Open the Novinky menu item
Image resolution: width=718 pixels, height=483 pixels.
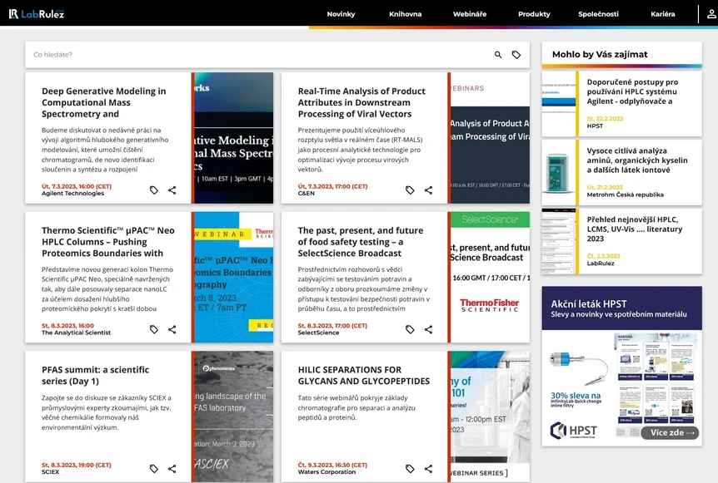point(342,14)
